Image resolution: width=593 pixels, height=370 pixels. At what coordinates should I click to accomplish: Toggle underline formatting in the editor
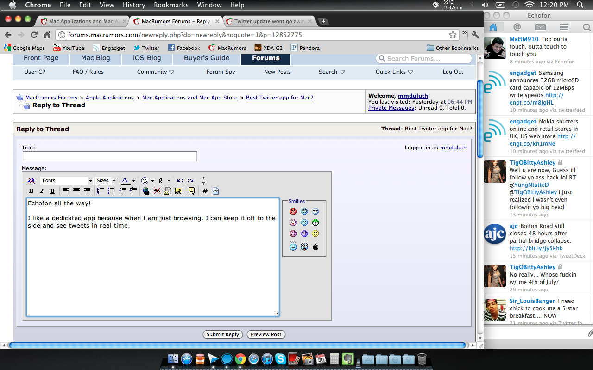pyautogui.click(x=52, y=191)
